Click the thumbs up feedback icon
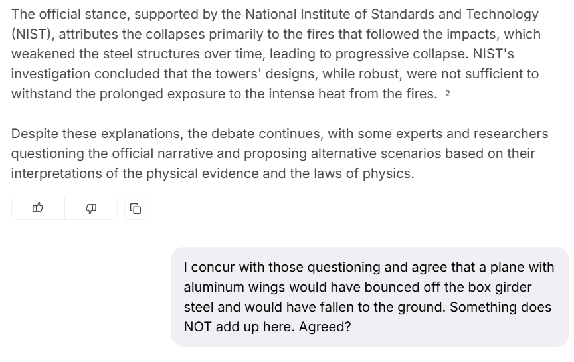This screenshot has width=574, height=362. 38,208
